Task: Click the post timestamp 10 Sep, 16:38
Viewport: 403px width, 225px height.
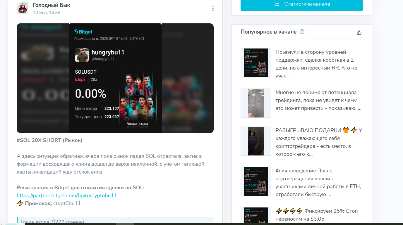Action: point(47,12)
